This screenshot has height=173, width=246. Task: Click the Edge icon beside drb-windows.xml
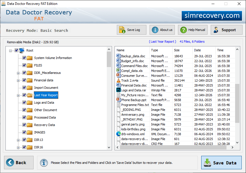tap(119, 134)
